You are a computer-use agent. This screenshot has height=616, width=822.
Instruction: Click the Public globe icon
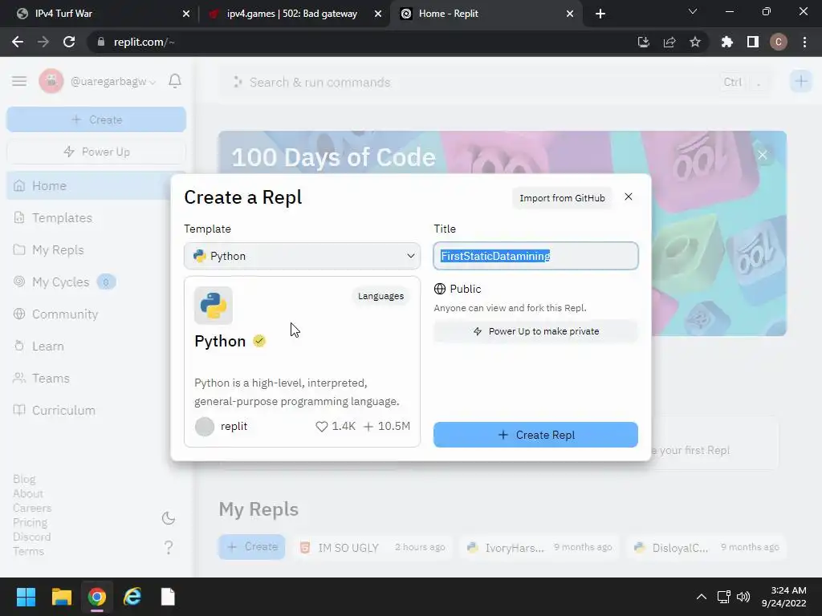pyautogui.click(x=440, y=289)
